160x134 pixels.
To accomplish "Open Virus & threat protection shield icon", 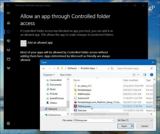I will pos(9,32).
